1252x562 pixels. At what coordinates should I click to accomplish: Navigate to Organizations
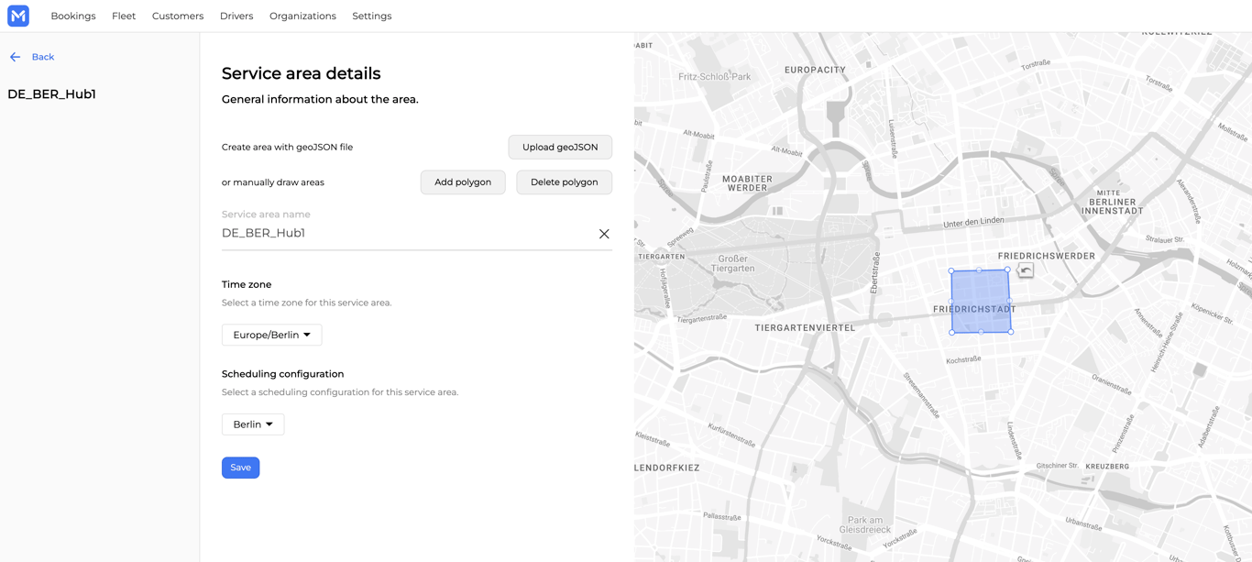click(x=302, y=16)
